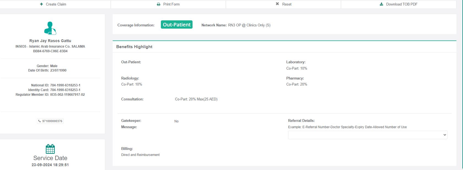The image size is (463, 170).
Task: Click the X icon beside Reset
Action: (x=277, y=4)
